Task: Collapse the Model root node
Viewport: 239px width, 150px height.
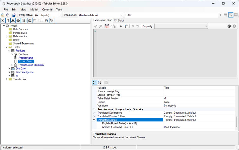Action: click(x=4, y=26)
